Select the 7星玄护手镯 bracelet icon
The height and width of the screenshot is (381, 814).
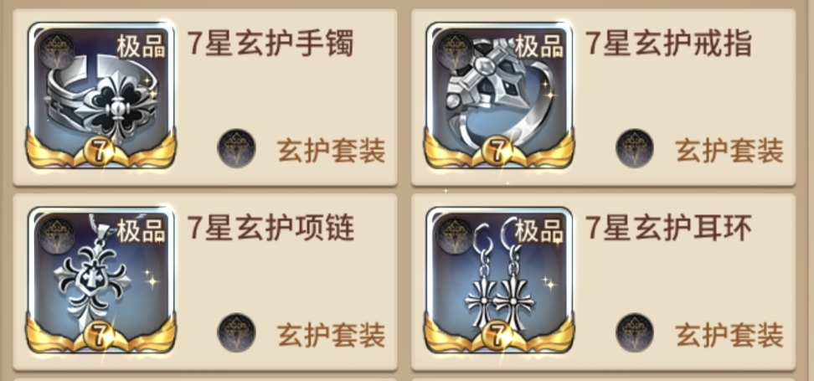pyautogui.click(x=101, y=95)
